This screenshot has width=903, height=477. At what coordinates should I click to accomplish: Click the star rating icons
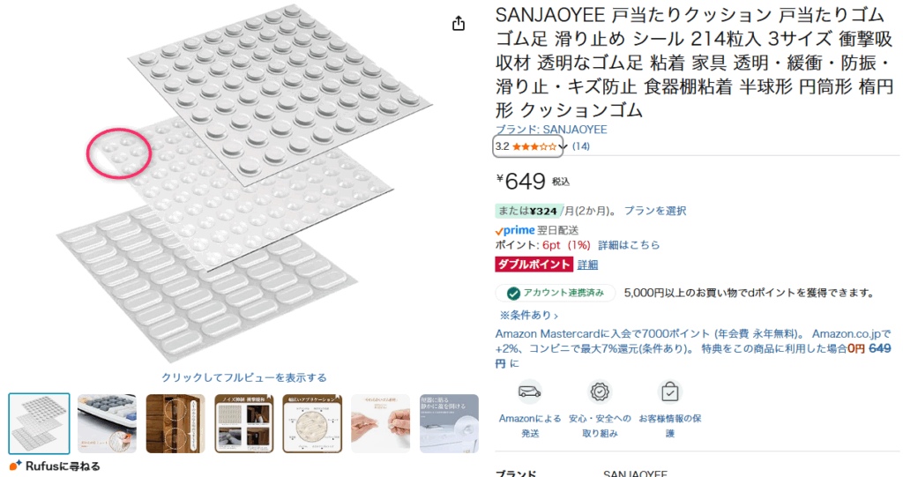point(534,147)
